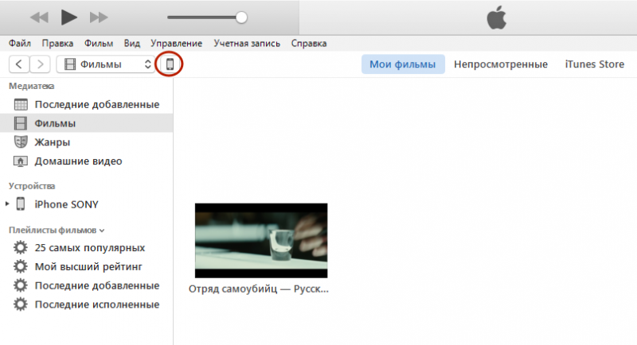Click the Медиатека section header
Screen dimensions: 637x345
tap(31, 86)
